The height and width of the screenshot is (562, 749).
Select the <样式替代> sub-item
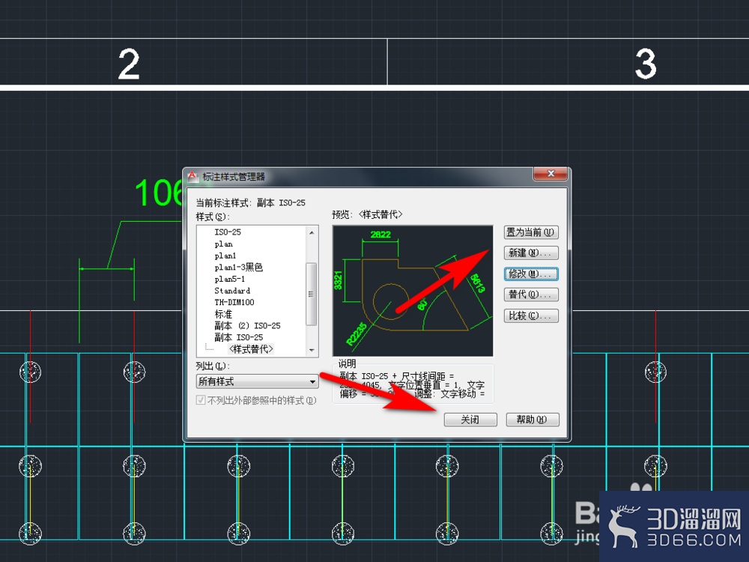coord(251,349)
